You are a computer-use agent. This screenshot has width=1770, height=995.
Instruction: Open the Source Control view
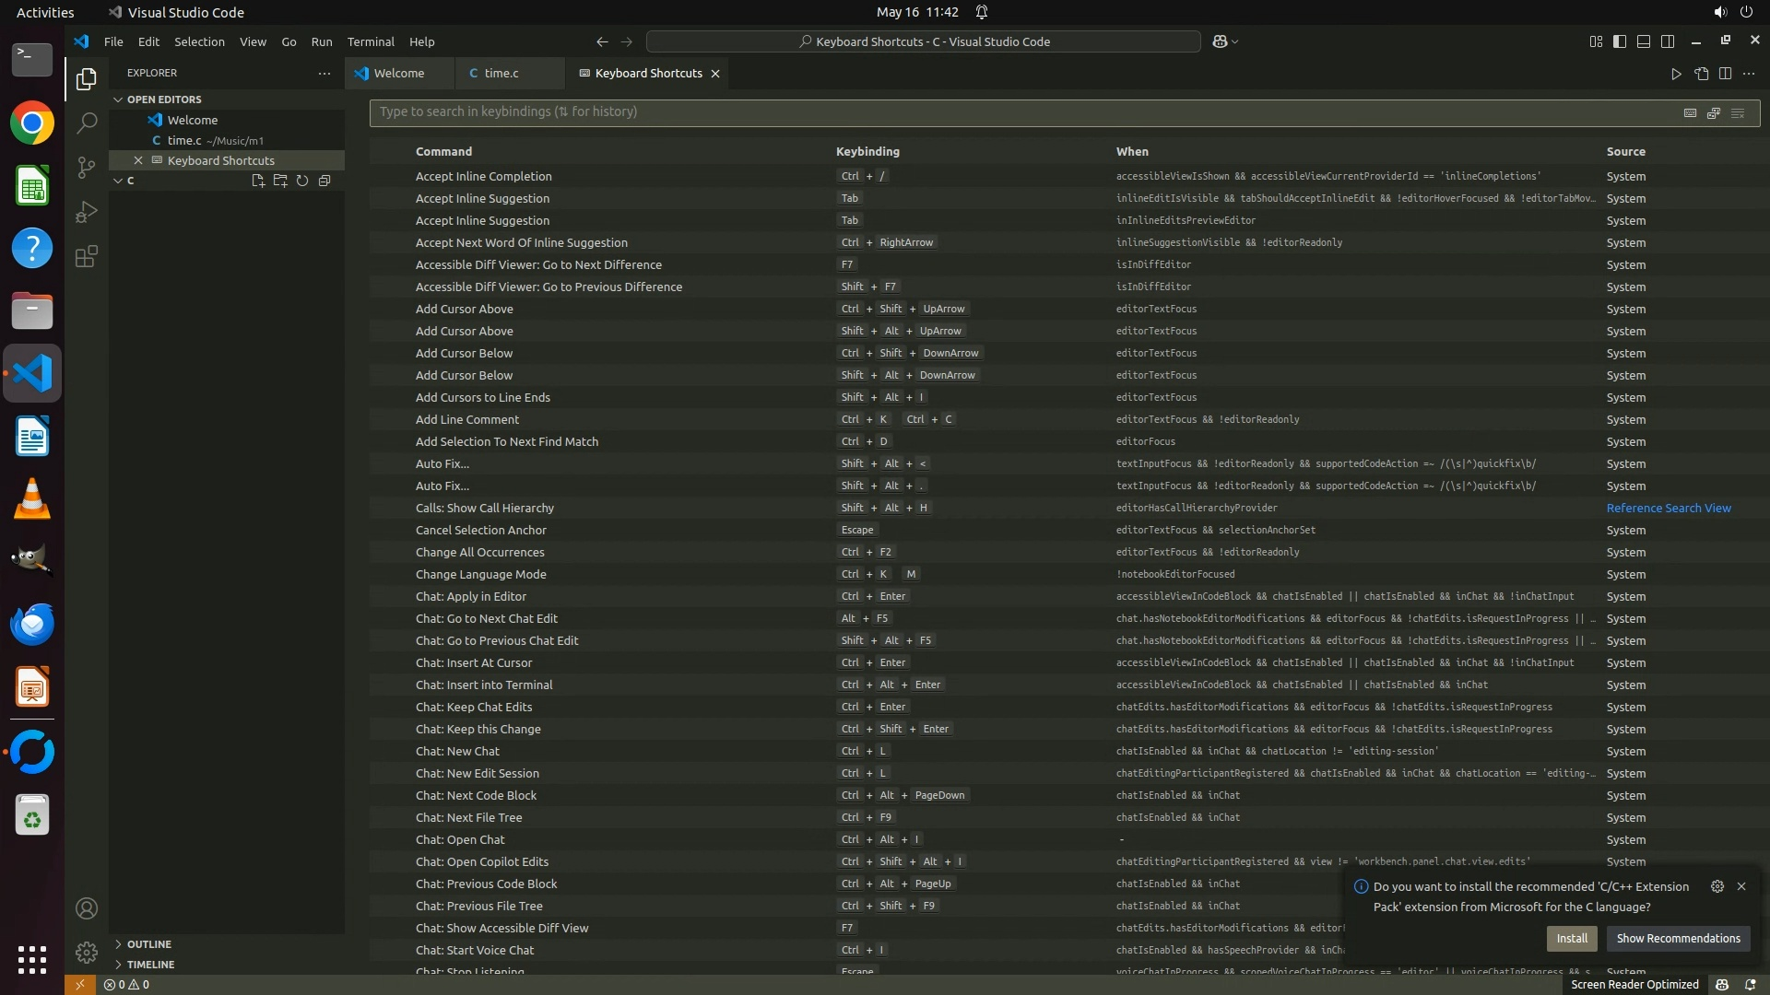click(86, 168)
